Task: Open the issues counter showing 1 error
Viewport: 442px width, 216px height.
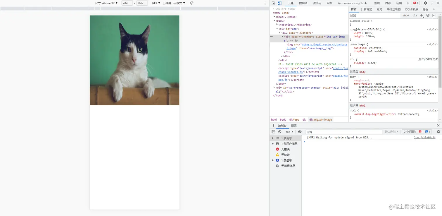Action: coord(415,3)
